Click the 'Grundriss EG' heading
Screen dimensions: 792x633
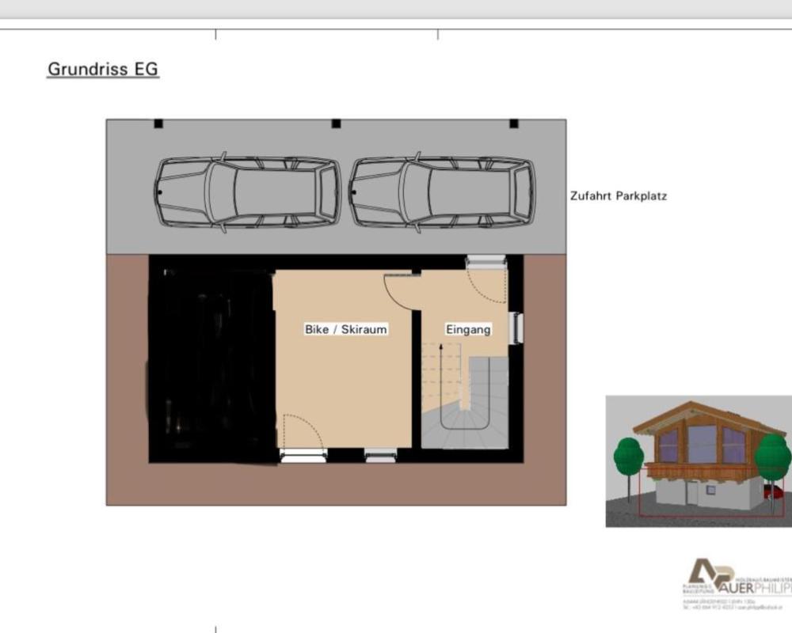point(103,69)
